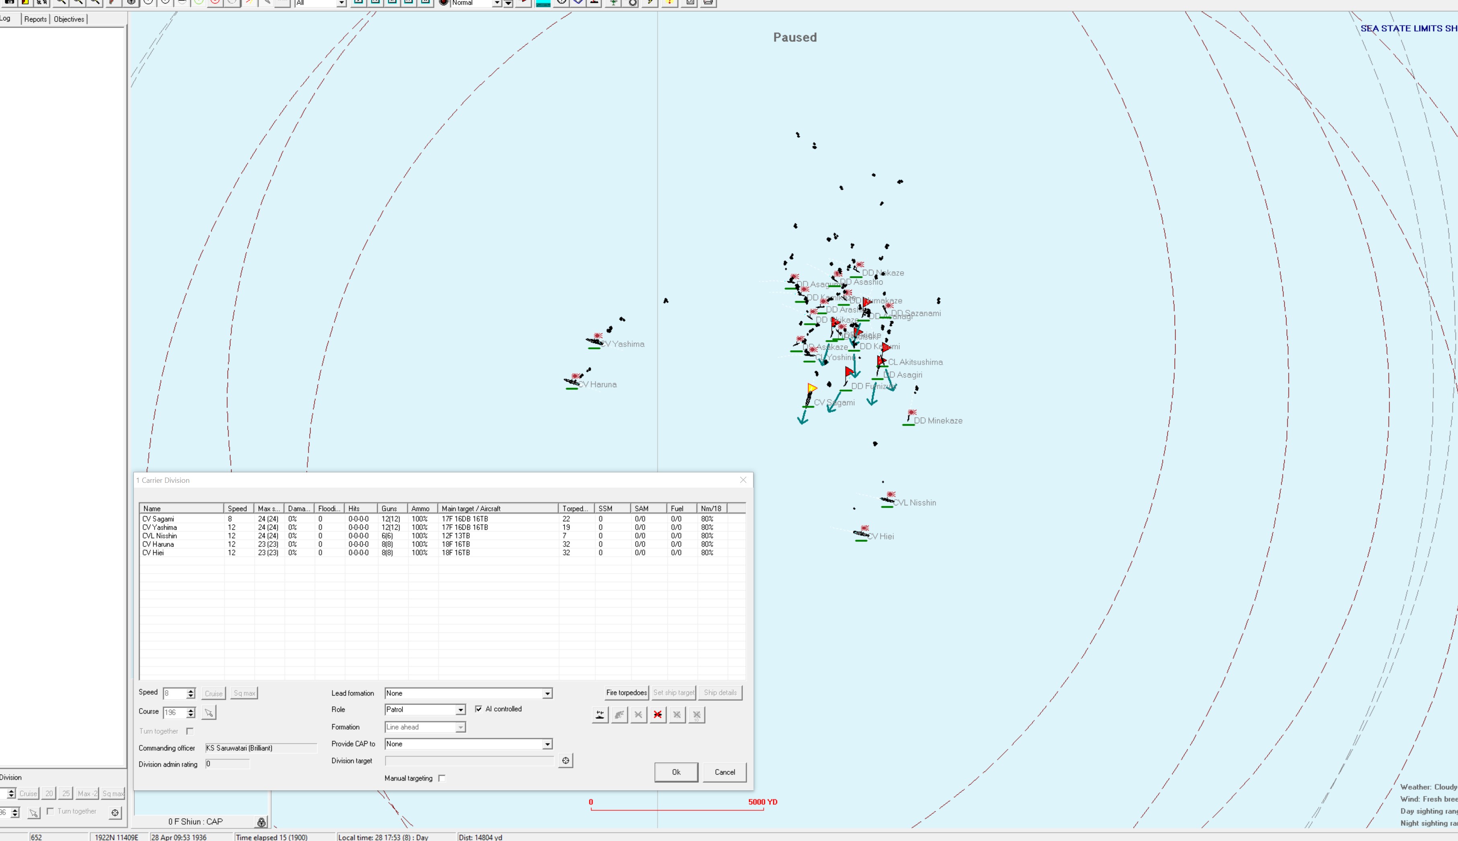Select the CV Hiei ship on the map
This screenshot has height=841, width=1458.
coord(862,533)
